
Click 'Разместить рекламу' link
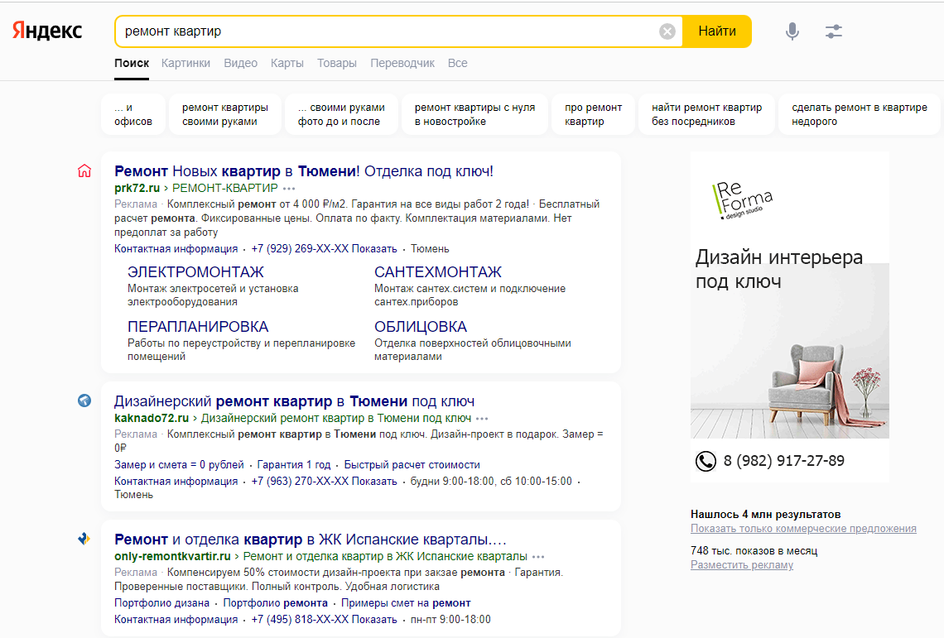(741, 565)
